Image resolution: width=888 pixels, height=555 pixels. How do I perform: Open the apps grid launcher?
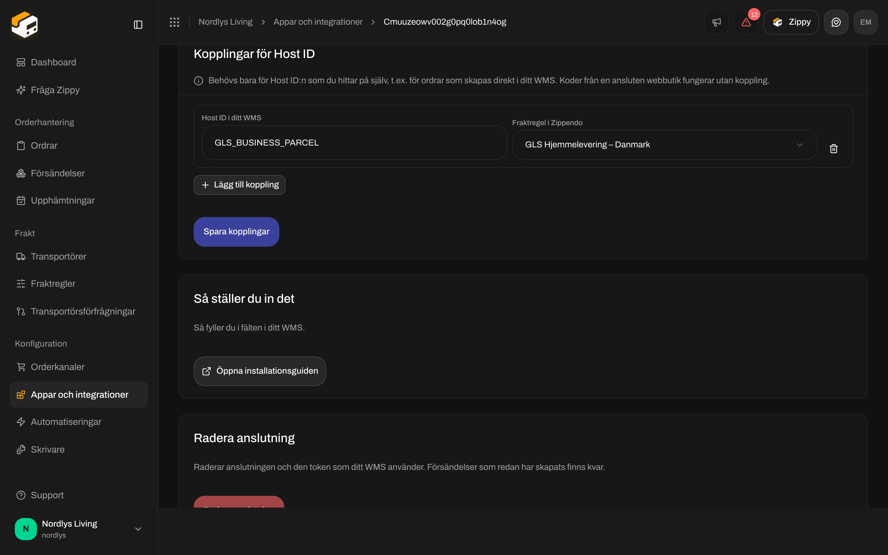(174, 22)
